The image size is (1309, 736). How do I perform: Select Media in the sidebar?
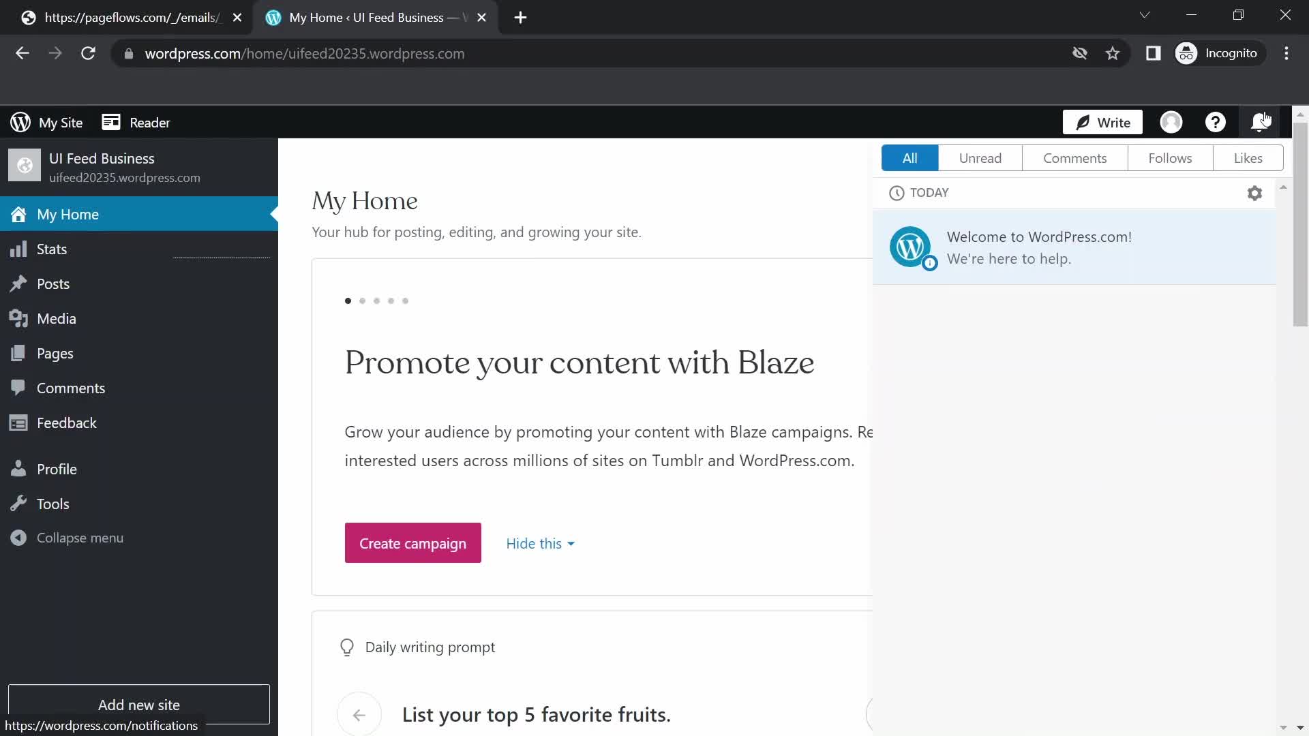[x=57, y=318]
